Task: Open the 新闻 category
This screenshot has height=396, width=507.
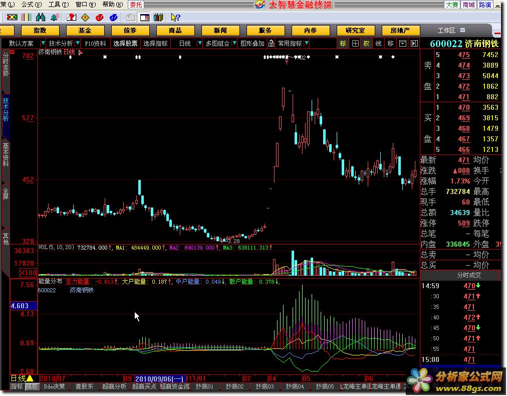Action: tap(220, 31)
